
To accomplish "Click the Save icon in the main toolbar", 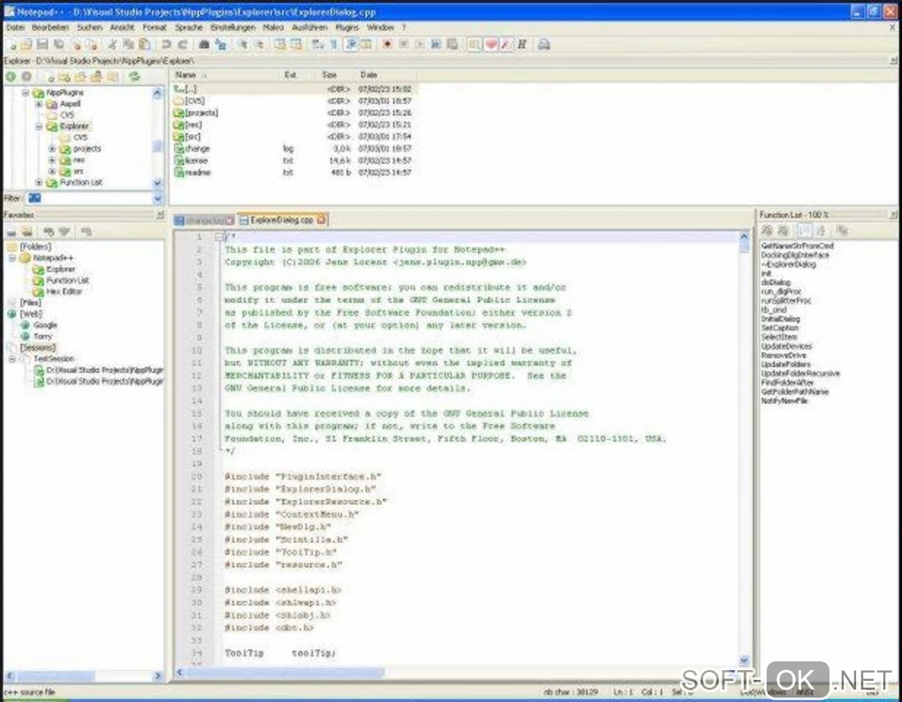I will click(42, 44).
